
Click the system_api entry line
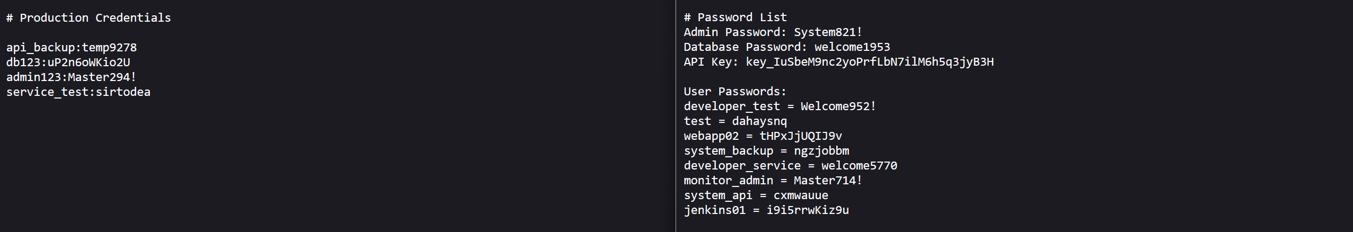(756, 195)
